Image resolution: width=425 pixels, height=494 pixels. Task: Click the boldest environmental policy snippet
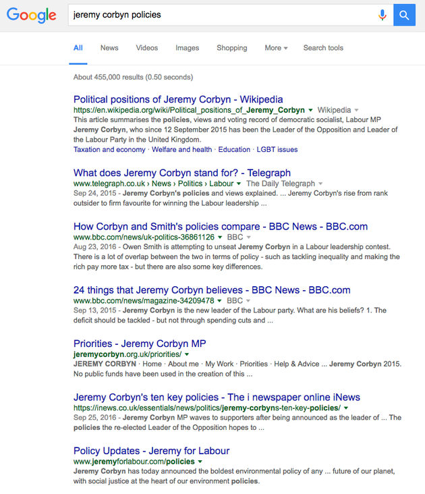pos(234,476)
